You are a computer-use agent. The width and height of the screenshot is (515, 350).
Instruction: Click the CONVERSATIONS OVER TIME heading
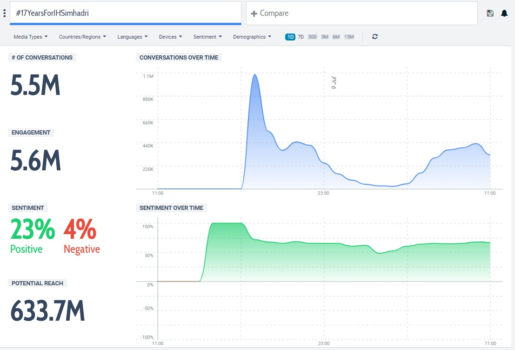click(x=179, y=58)
